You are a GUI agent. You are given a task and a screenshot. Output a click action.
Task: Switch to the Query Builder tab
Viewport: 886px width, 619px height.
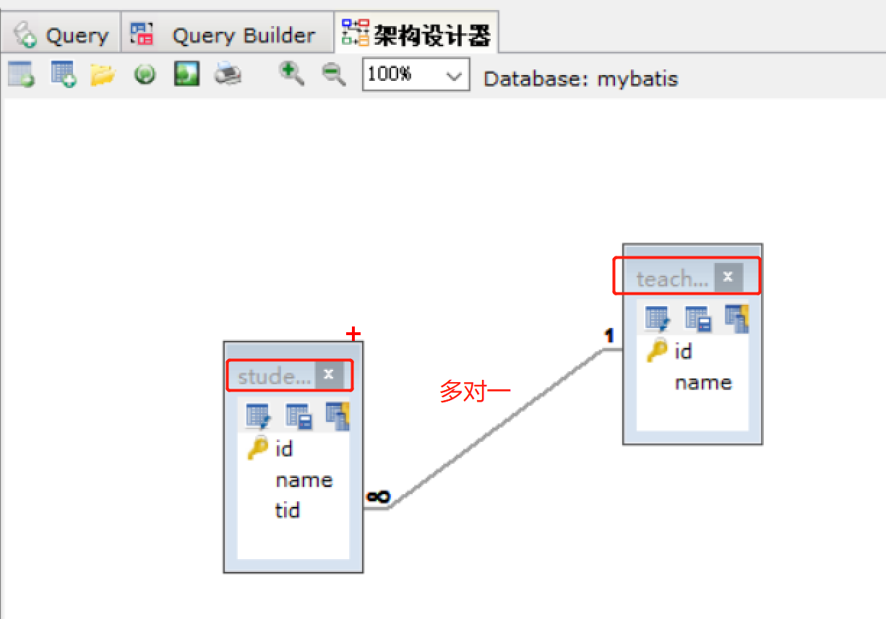pos(226,32)
